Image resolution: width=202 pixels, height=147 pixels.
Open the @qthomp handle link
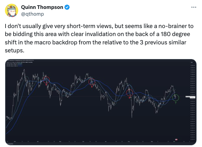point(32,14)
